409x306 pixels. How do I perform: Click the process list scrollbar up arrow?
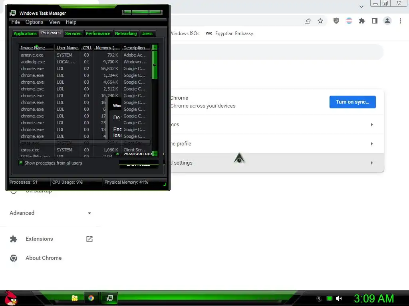155,47
